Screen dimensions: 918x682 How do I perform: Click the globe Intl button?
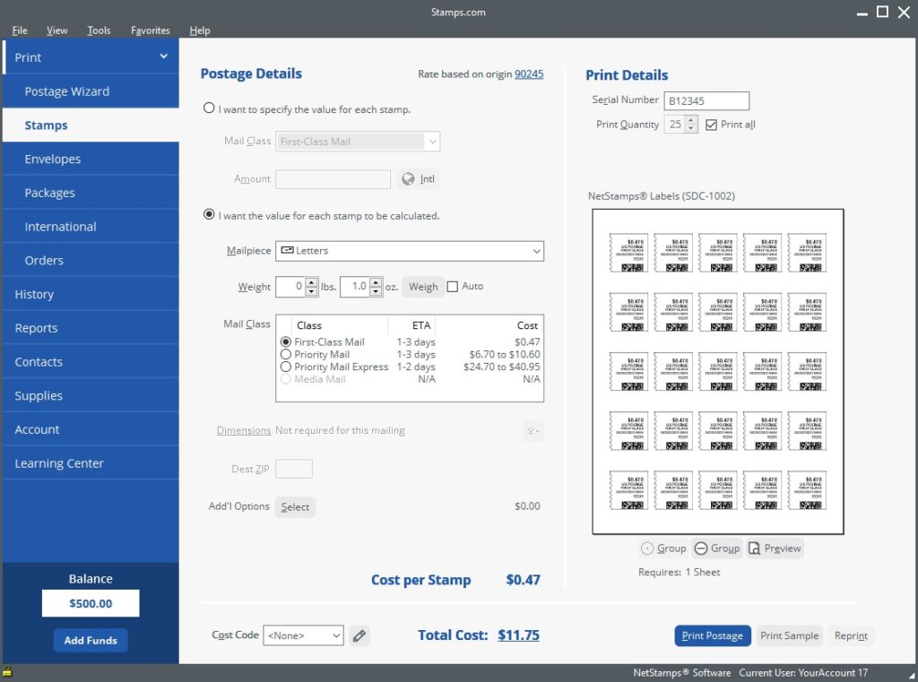coord(419,179)
